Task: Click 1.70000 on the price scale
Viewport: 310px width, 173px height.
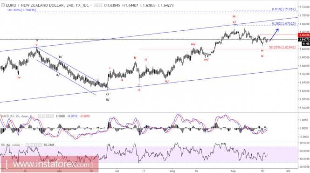Action: (305, 15)
